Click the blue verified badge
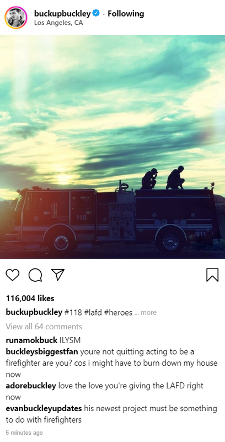 point(96,13)
